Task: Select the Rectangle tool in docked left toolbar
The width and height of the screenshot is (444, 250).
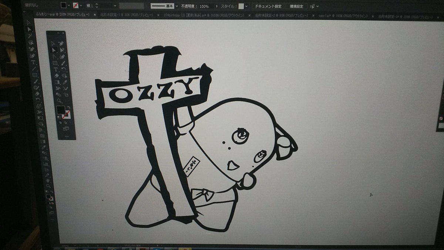Action: (34, 75)
